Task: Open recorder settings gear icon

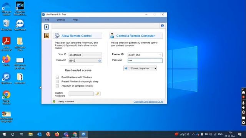Action: (x=243, y=123)
